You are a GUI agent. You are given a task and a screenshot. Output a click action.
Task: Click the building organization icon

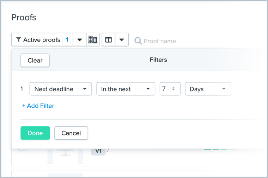tap(93, 40)
